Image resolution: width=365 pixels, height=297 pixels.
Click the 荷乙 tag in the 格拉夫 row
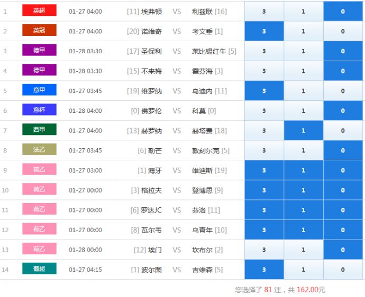pos(39,189)
